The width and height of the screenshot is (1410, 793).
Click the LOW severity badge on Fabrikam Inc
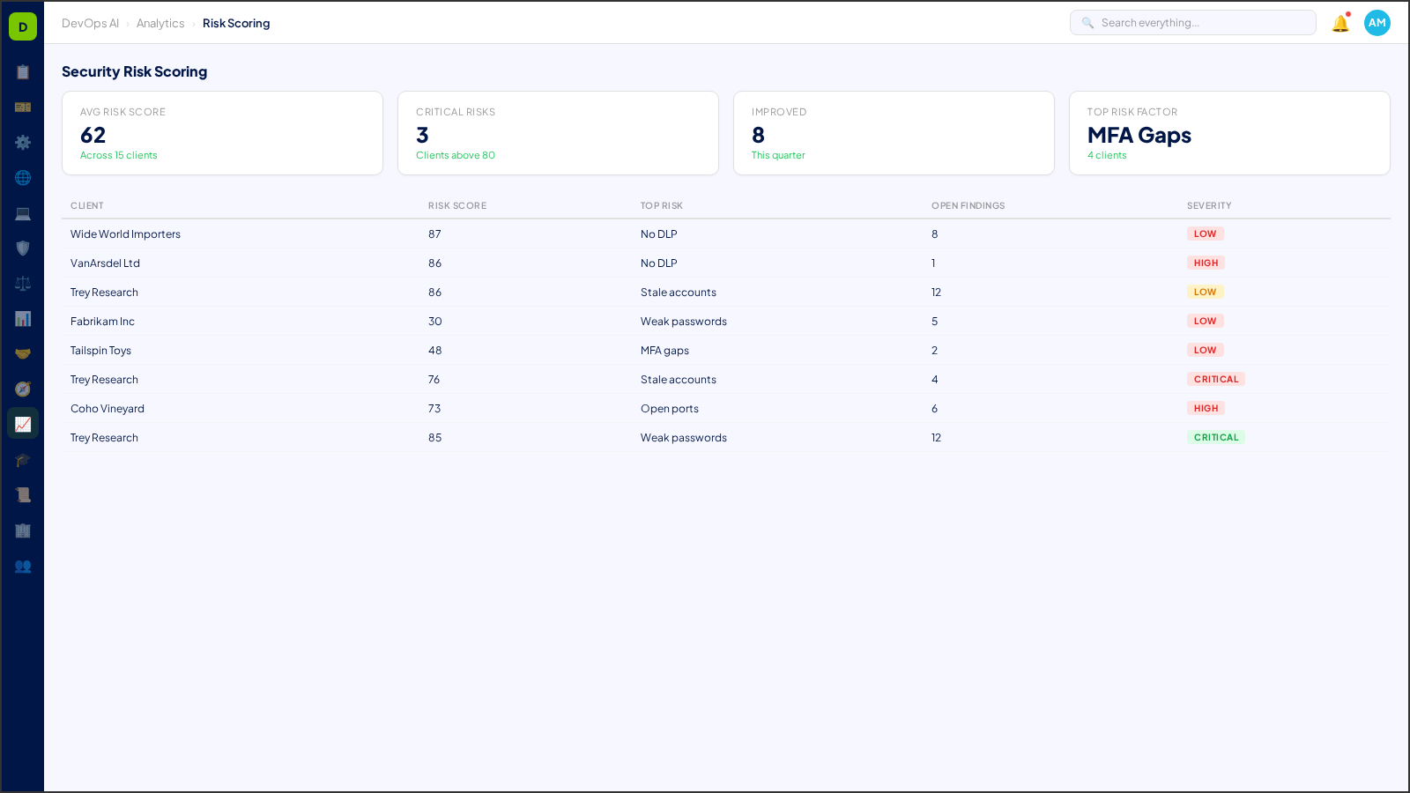[x=1205, y=321]
